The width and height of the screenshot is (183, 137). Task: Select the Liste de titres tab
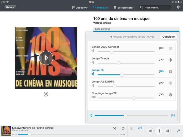pyautogui.click(x=102, y=29)
